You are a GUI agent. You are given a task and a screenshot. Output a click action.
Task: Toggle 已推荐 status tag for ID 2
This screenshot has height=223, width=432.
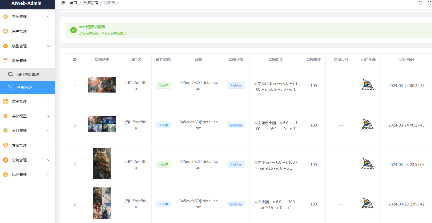click(163, 165)
